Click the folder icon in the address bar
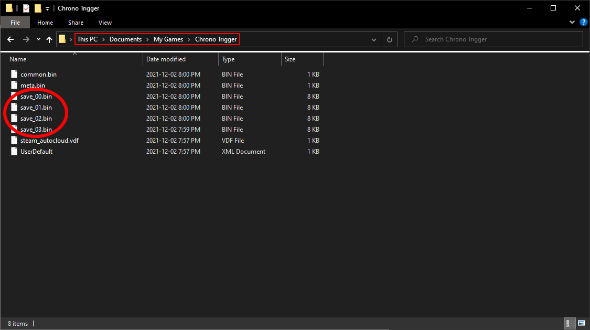590x330 pixels. [x=62, y=39]
